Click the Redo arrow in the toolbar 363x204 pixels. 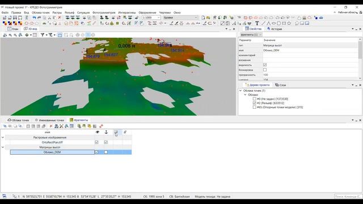39,18
